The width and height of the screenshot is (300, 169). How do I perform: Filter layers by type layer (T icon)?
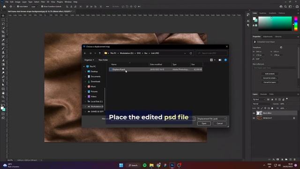coord(276,100)
